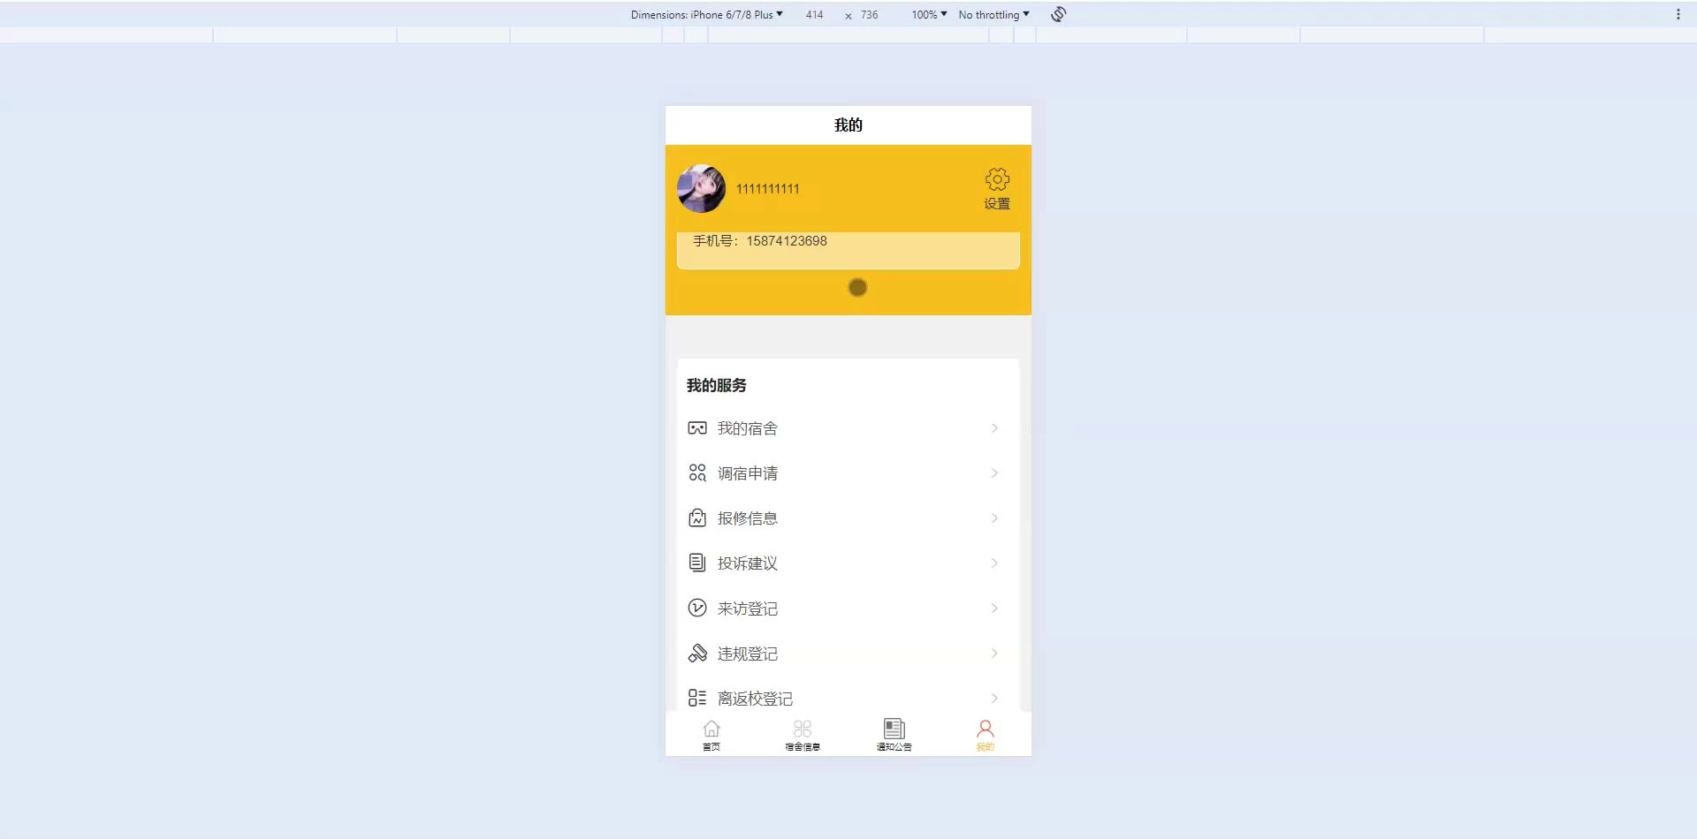The height and width of the screenshot is (839, 1697).
Task: Click the My Dormitory row icon
Action: click(x=697, y=428)
